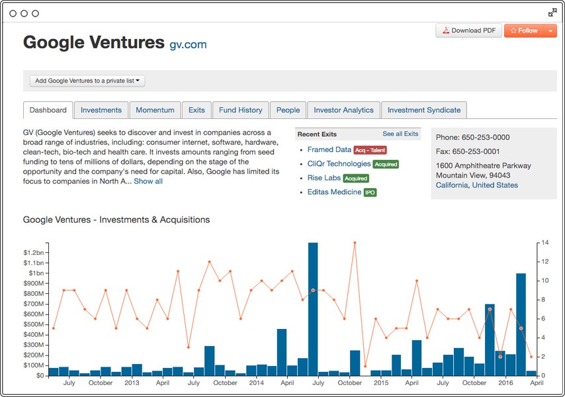Image resolution: width=565 pixels, height=397 pixels.
Task: Click the Acq - Talent red badge
Action: point(370,150)
